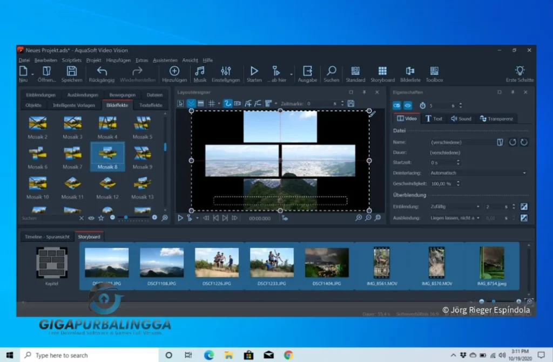Click the Ausgabe export icon

click(307, 71)
